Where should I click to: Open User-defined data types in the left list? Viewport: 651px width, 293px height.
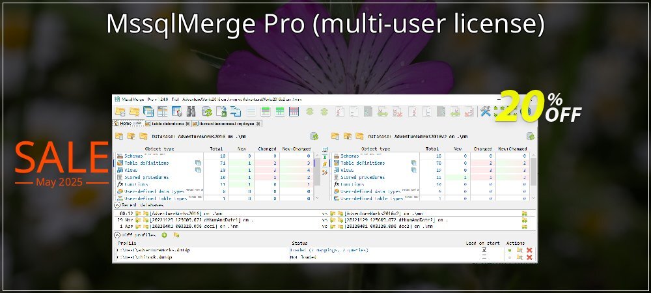[x=154, y=191]
